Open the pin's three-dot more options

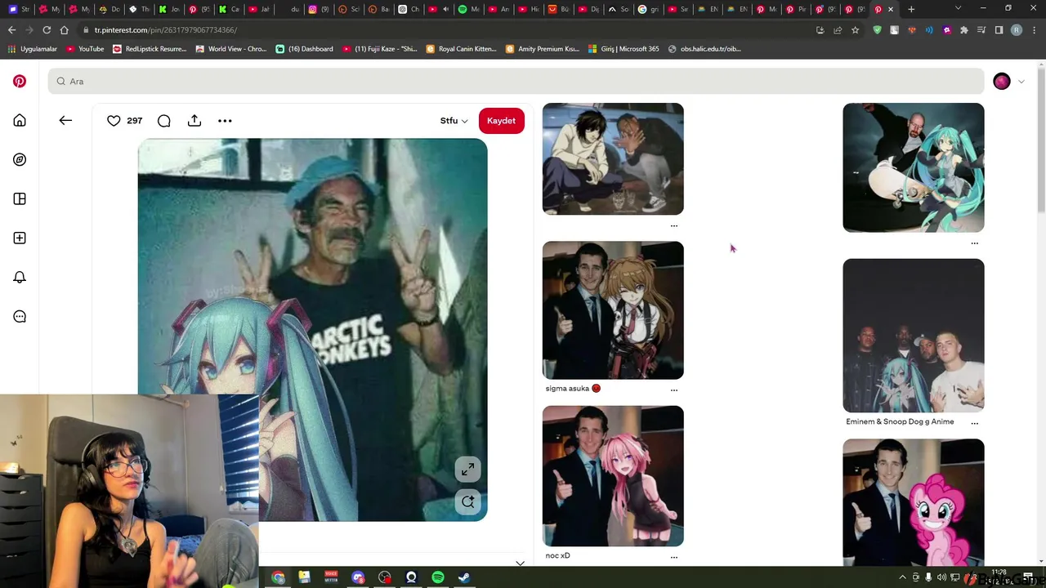pyautogui.click(x=225, y=121)
